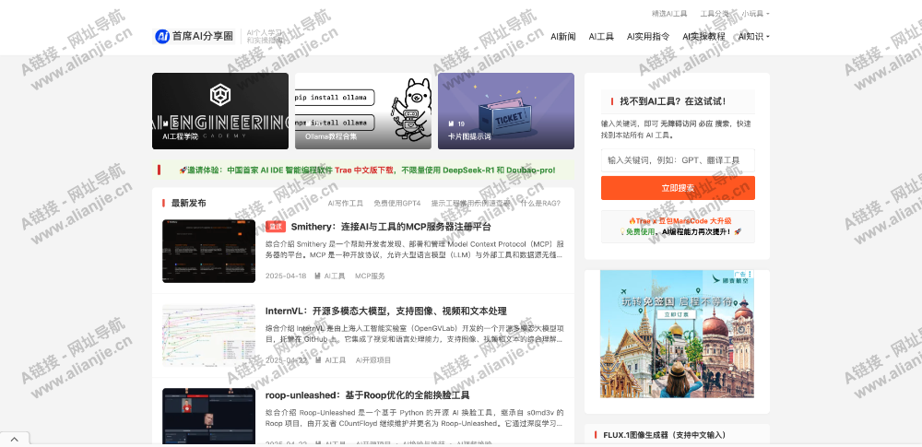The image size is (922, 447).
Task: Click the 首席AI分享圈 site logo
Action: pyautogui.click(x=194, y=37)
